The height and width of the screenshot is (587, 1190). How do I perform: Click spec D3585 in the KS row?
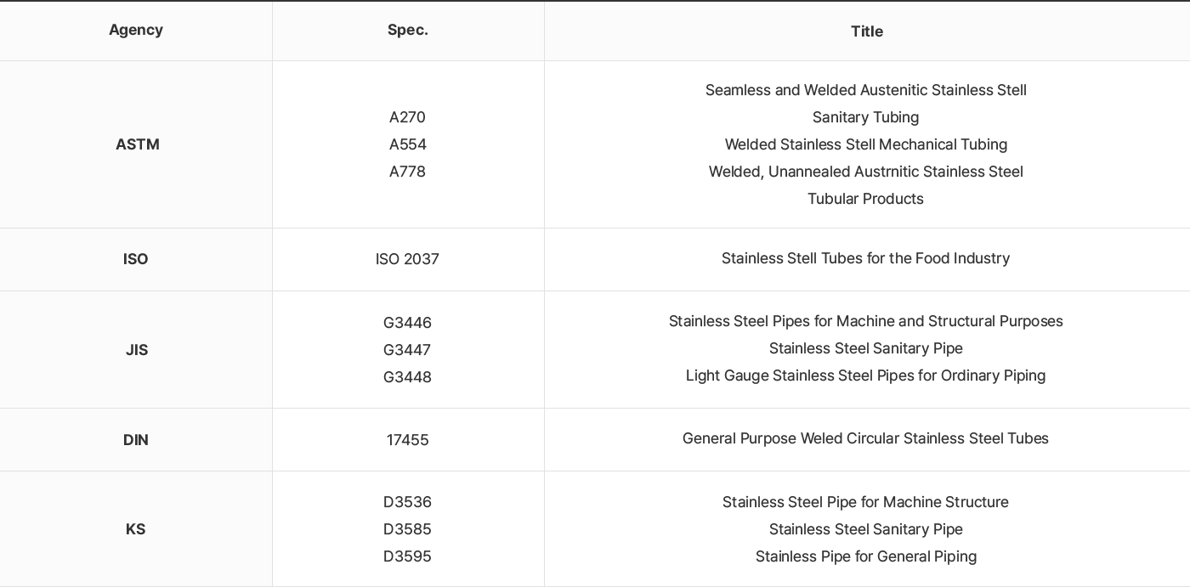pyautogui.click(x=407, y=529)
